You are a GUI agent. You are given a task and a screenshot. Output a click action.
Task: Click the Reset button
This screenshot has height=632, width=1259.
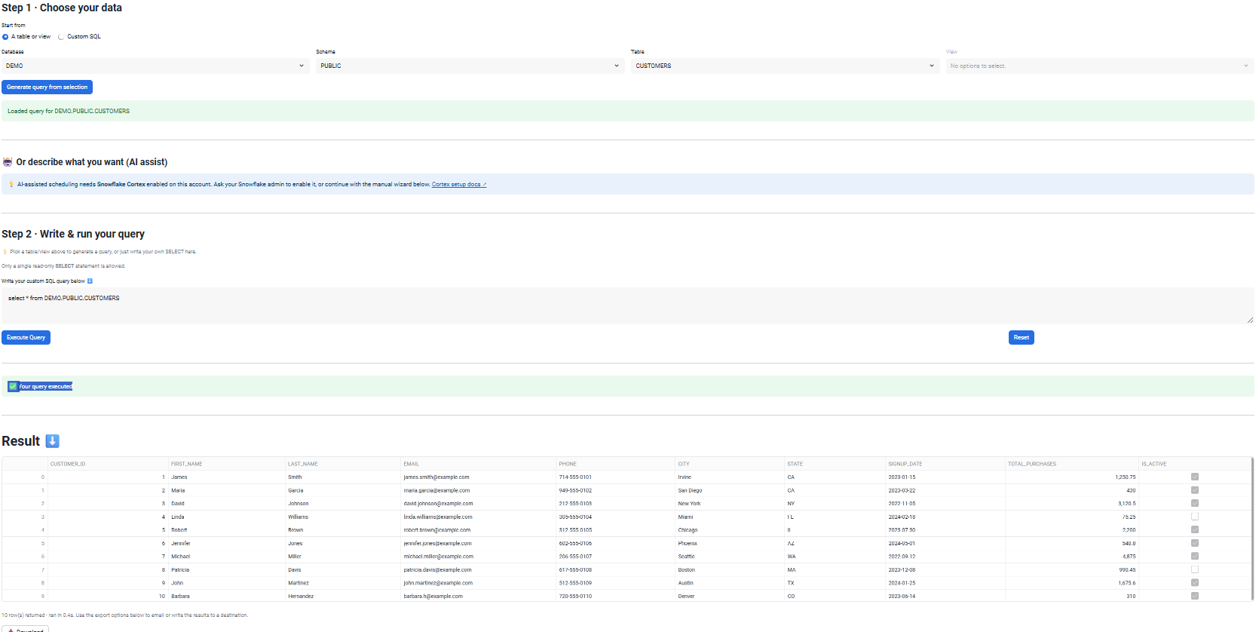tap(1022, 337)
